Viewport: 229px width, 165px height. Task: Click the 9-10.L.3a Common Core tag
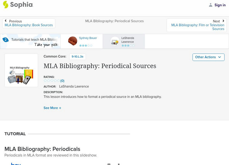[x=77, y=57]
